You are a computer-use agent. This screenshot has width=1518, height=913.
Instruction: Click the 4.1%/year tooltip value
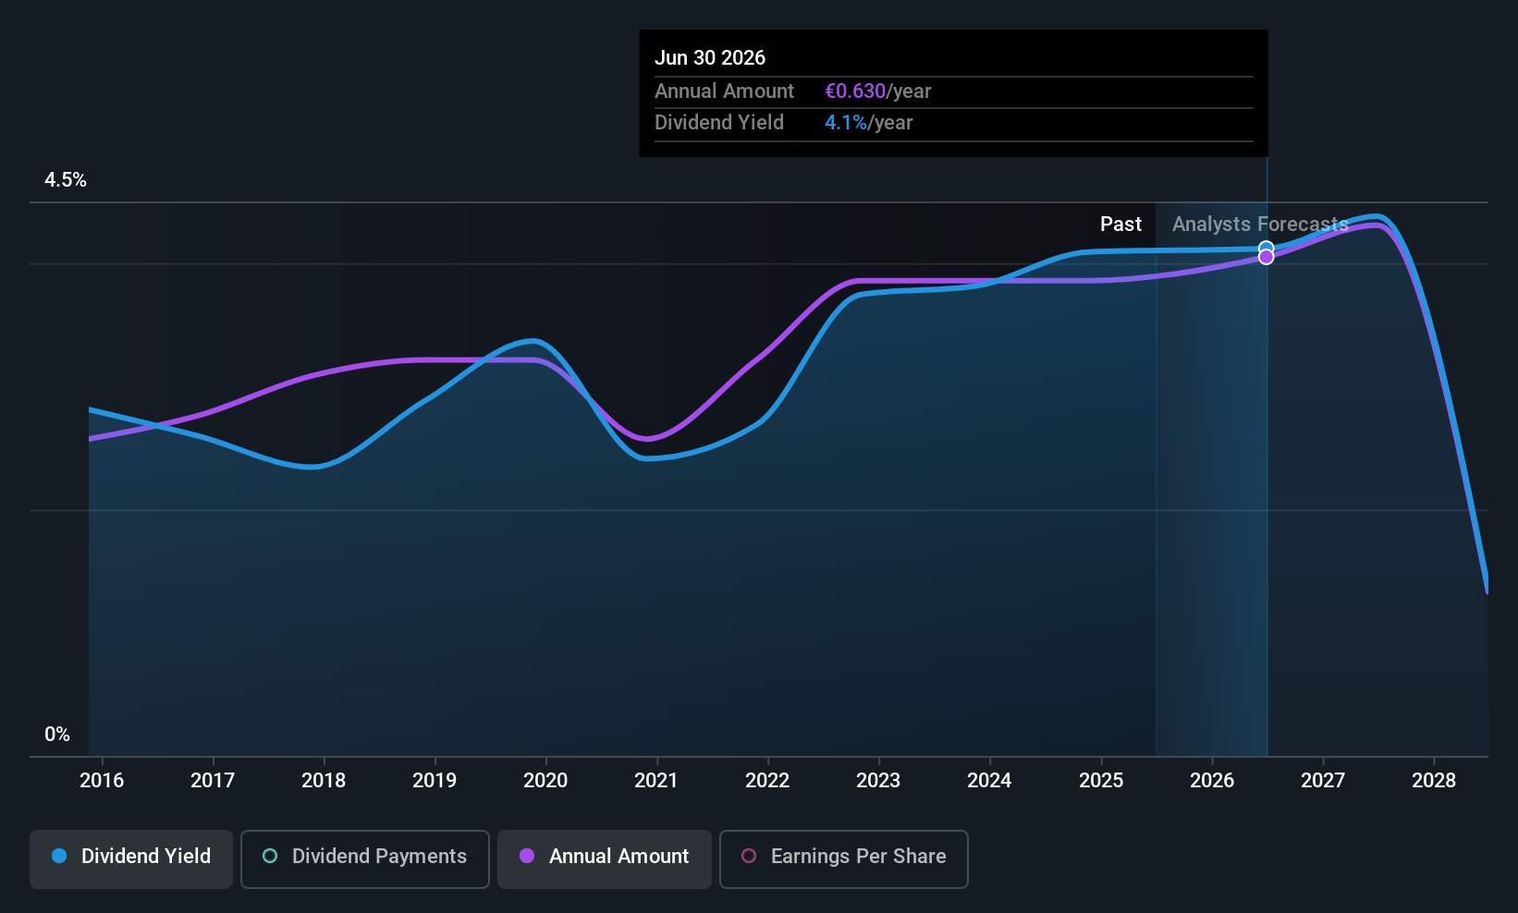869,123
